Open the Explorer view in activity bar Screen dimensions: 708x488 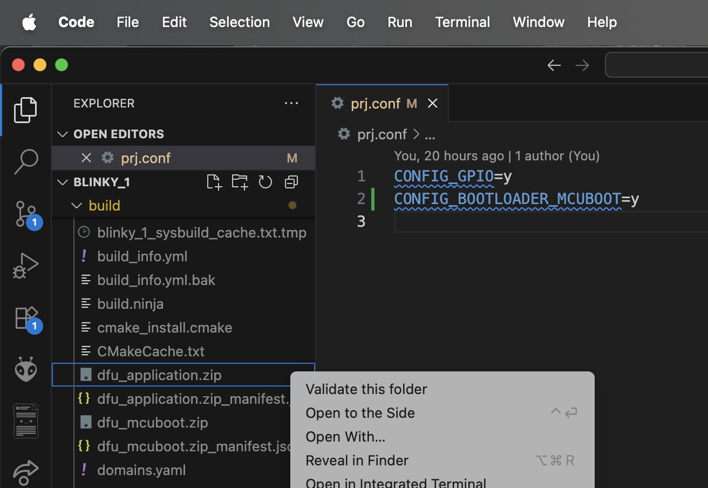tap(25, 110)
